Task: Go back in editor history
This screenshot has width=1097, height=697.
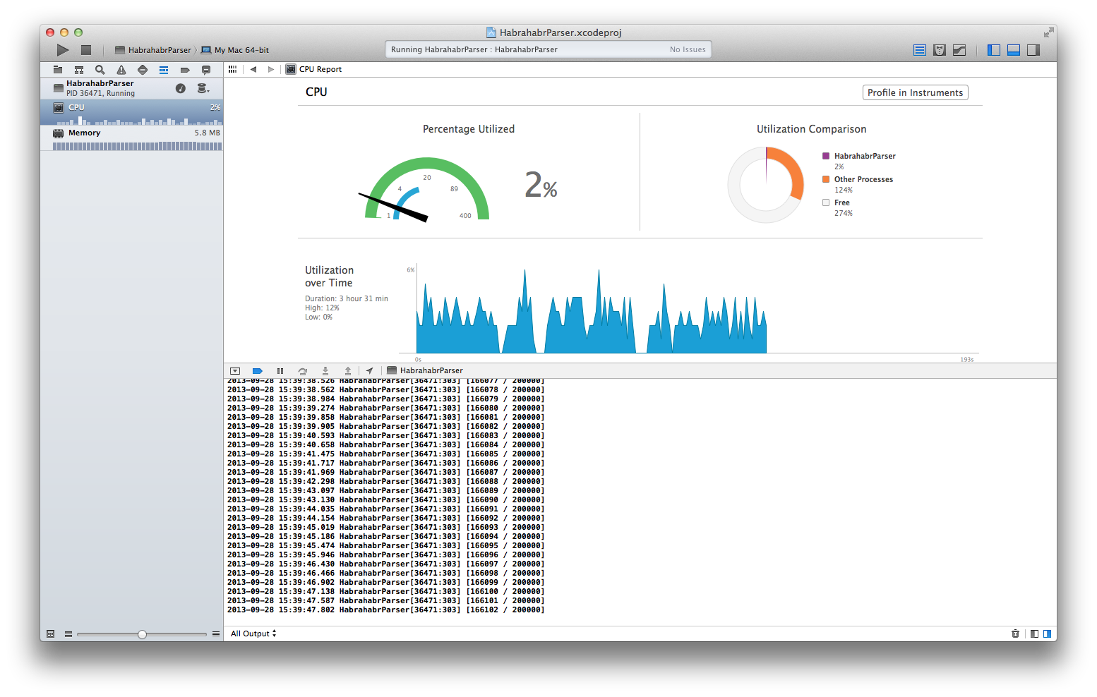Action: pos(253,69)
